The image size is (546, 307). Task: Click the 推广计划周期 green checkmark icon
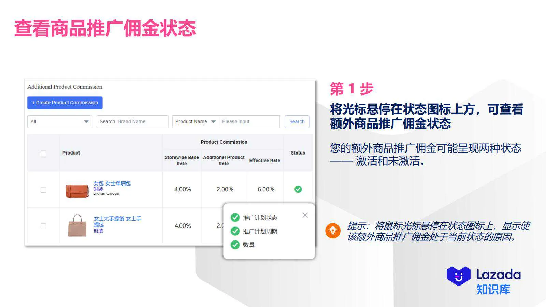click(235, 231)
